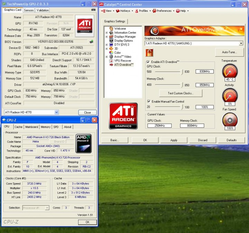Click the Hotkeys flame icon
249x233 pixels.
click(x=118, y=11)
